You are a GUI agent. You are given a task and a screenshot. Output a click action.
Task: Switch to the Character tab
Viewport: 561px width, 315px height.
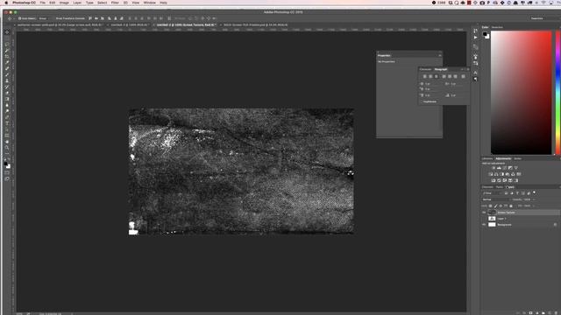(425, 69)
